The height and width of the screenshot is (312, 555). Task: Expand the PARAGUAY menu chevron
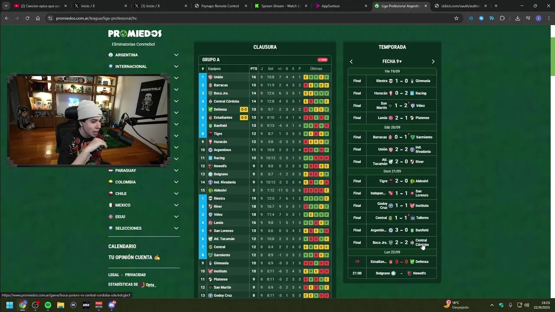click(176, 170)
